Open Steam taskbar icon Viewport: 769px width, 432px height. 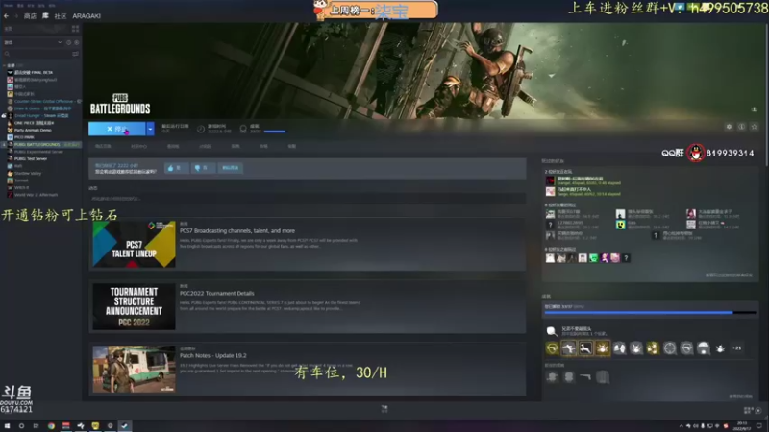click(x=125, y=426)
